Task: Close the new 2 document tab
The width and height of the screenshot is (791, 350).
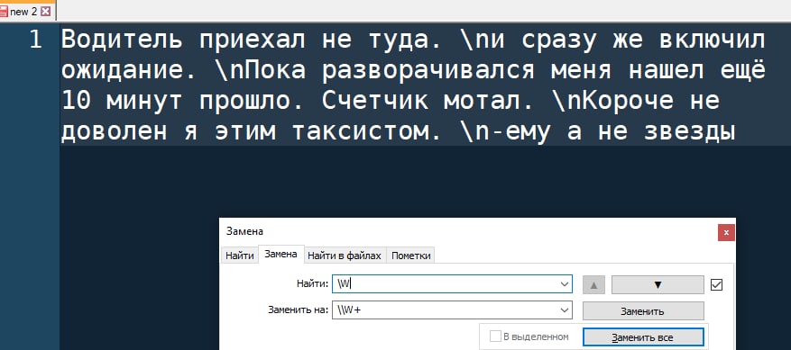Action: point(45,12)
